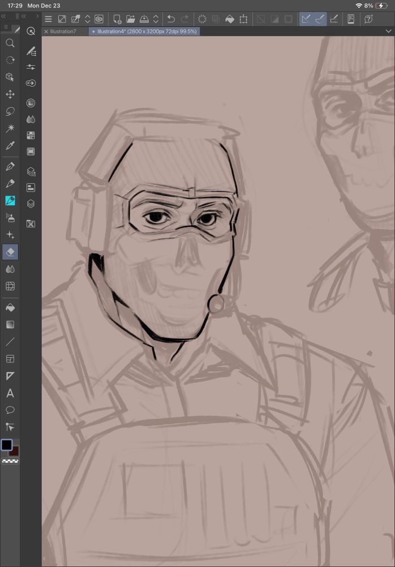The image size is (395, 567).
Task: Select the Rotate view tool
Action: [x=10, y=60]
